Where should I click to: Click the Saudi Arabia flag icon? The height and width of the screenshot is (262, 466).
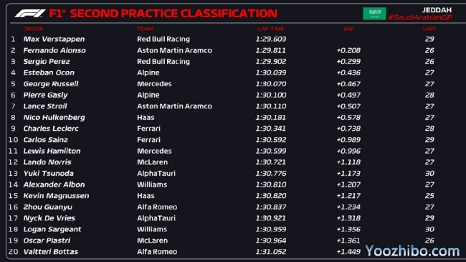click(x=374, y=14)
